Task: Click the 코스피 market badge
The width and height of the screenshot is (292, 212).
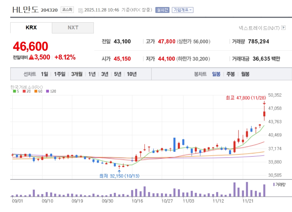Action: (67, 10)
